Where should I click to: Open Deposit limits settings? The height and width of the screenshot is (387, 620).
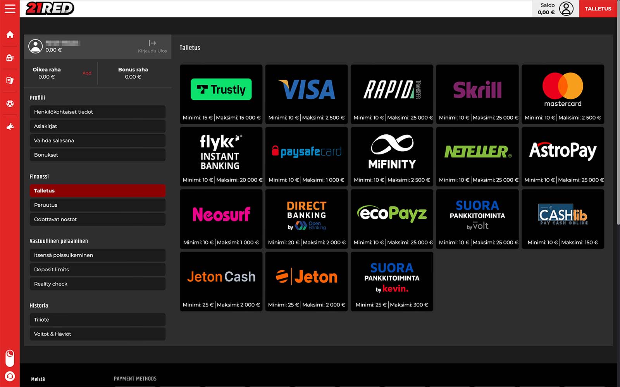point(97,270)
